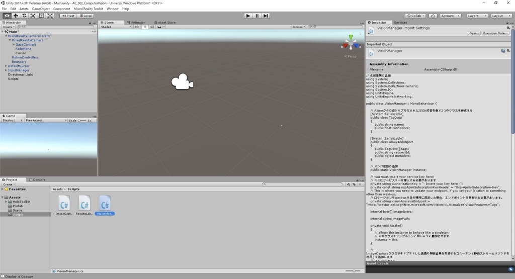Toggle Local/Global handle rotation
Viewport: 515px width, 279px height.
[x=85, y=16]
